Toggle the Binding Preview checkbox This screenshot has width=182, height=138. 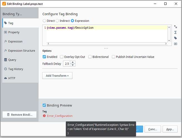[44, 105]
